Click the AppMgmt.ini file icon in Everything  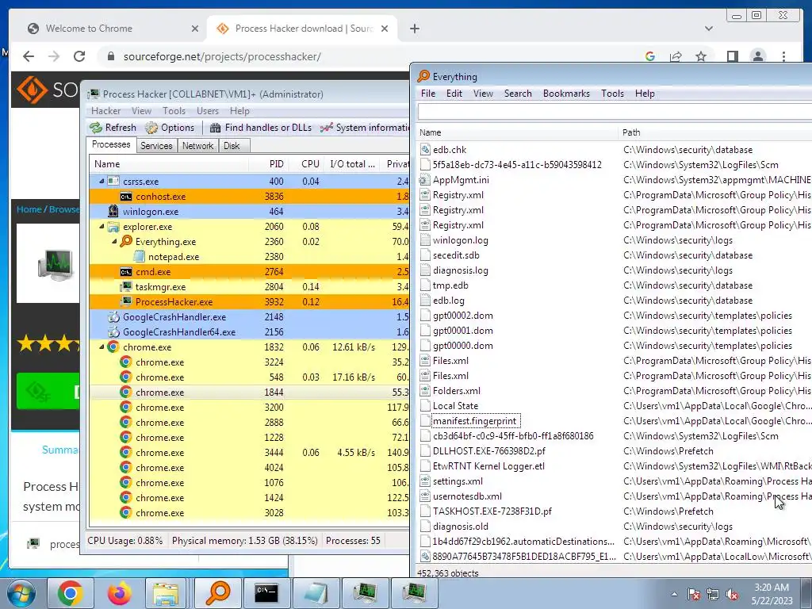(425, 180)
